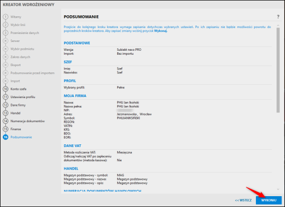Image resolution: width=285 pixels, height=207 pixels.
Task: Click the step 12 circle for Dane firmy
Action: 5,105
